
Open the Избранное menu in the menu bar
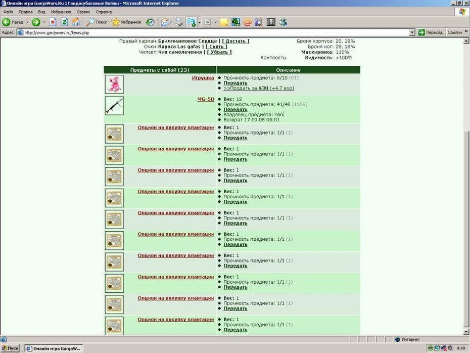pos(61,12)
